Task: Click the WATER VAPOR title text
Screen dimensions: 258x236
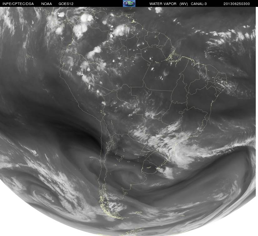Action: pos(163,4)
